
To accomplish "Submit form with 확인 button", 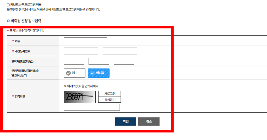I will pos(125,122).
